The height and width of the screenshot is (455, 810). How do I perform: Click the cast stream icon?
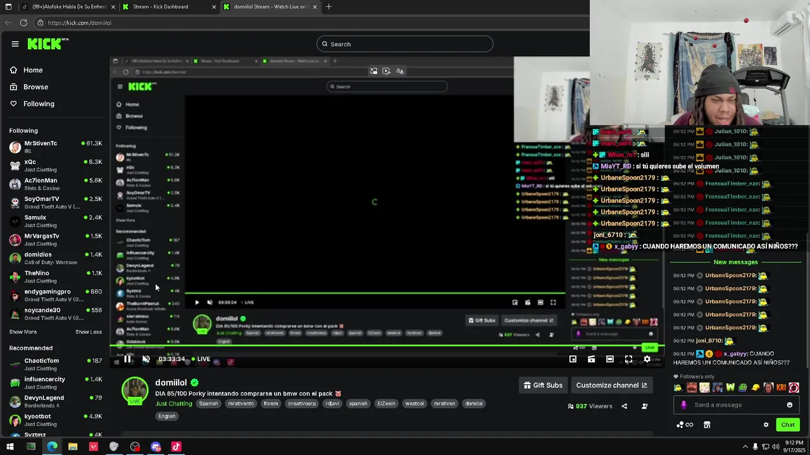click(591, 359)
